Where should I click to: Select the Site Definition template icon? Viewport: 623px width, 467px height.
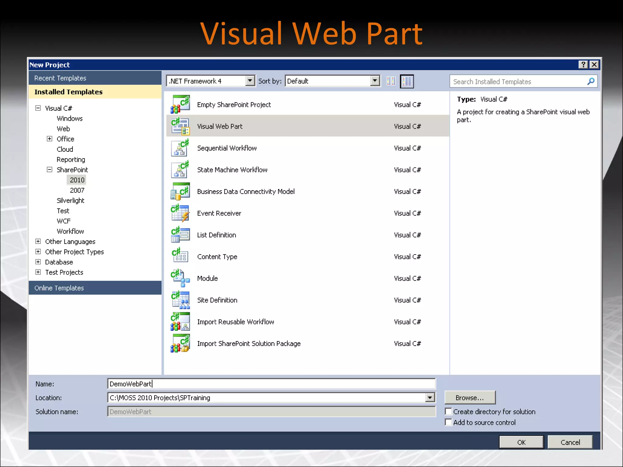tap(180, 300)
